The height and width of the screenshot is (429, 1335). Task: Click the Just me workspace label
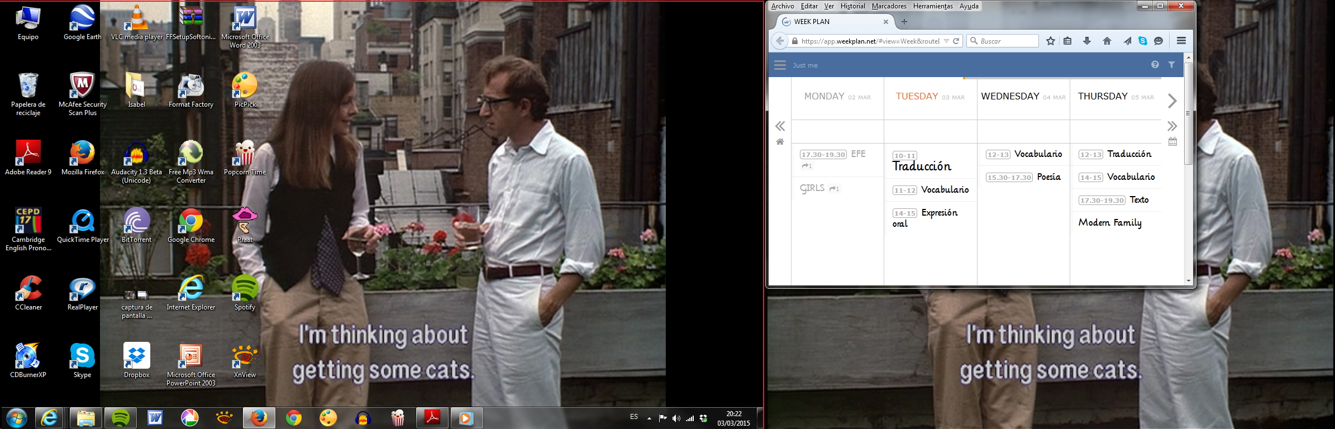coord(805,65)
